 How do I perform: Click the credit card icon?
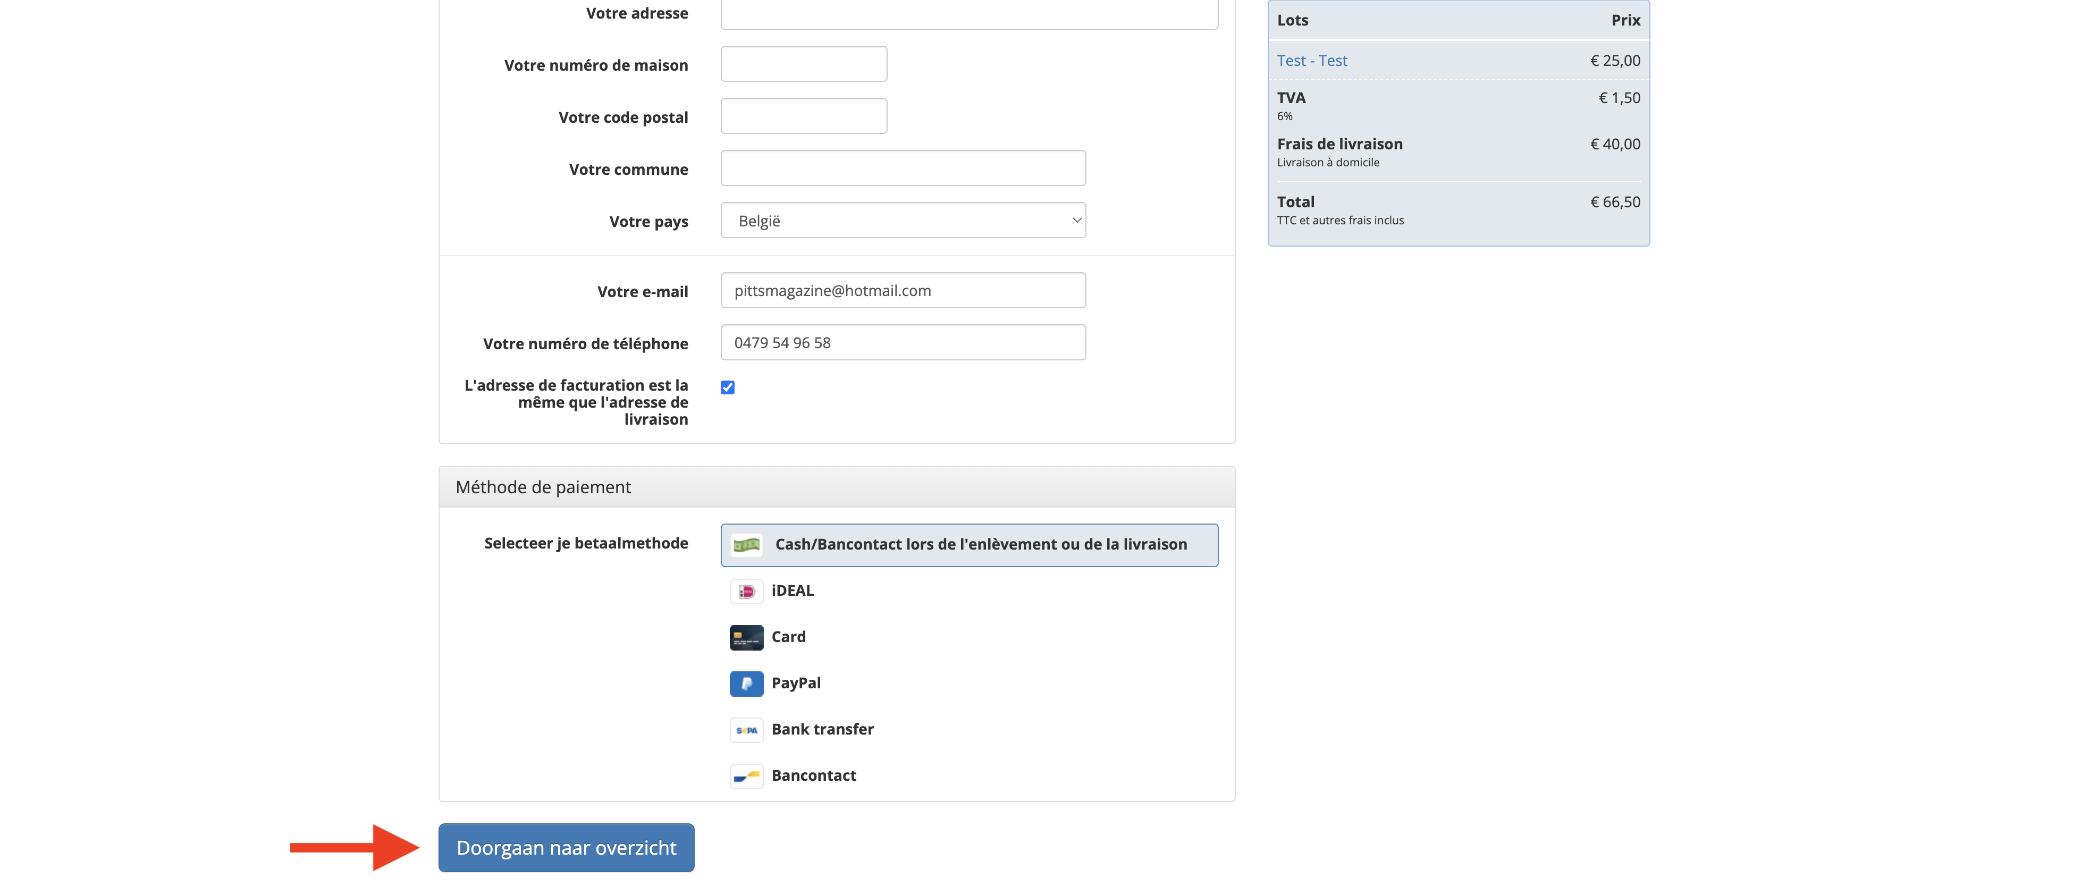pos(746,638)
